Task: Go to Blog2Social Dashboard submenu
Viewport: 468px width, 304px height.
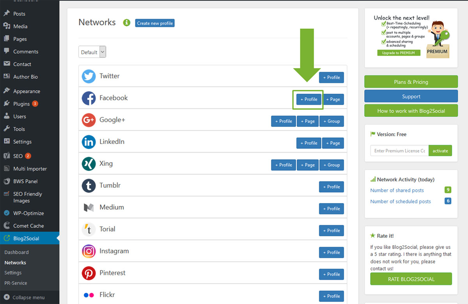Action: coord(16,252)
